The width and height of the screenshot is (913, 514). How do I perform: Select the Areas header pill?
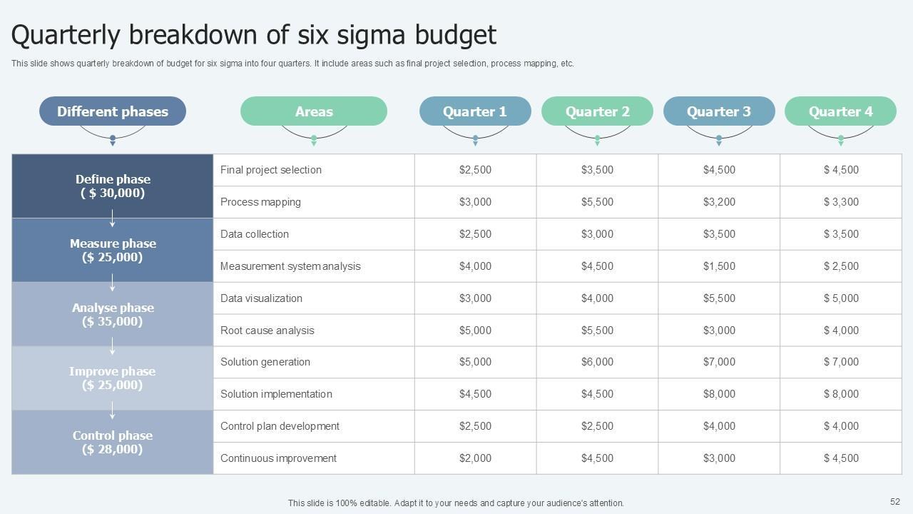[x=314, y=111]
